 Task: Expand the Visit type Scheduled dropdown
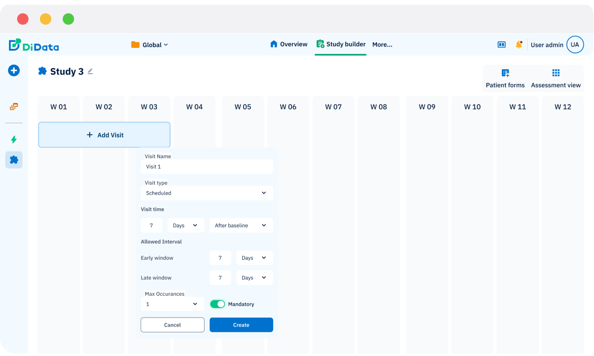pyautogui.click(x=207, y=193)
